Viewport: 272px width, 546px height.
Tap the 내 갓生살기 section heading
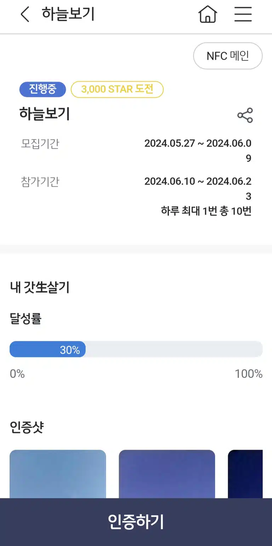coord(40,288)
